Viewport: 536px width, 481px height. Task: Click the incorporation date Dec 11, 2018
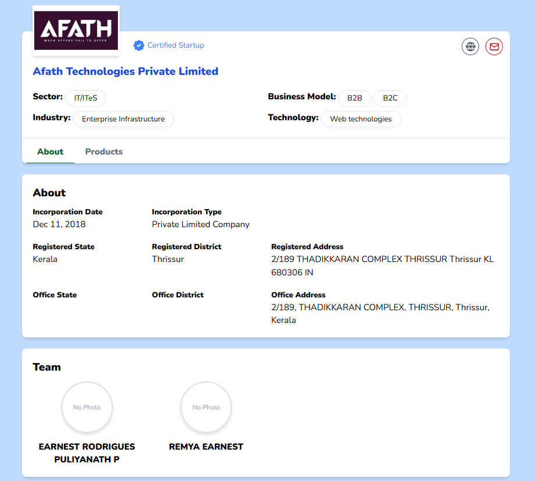tap(59, 224)
